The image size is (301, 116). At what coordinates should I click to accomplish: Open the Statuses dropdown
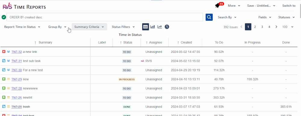pos(287,17)
